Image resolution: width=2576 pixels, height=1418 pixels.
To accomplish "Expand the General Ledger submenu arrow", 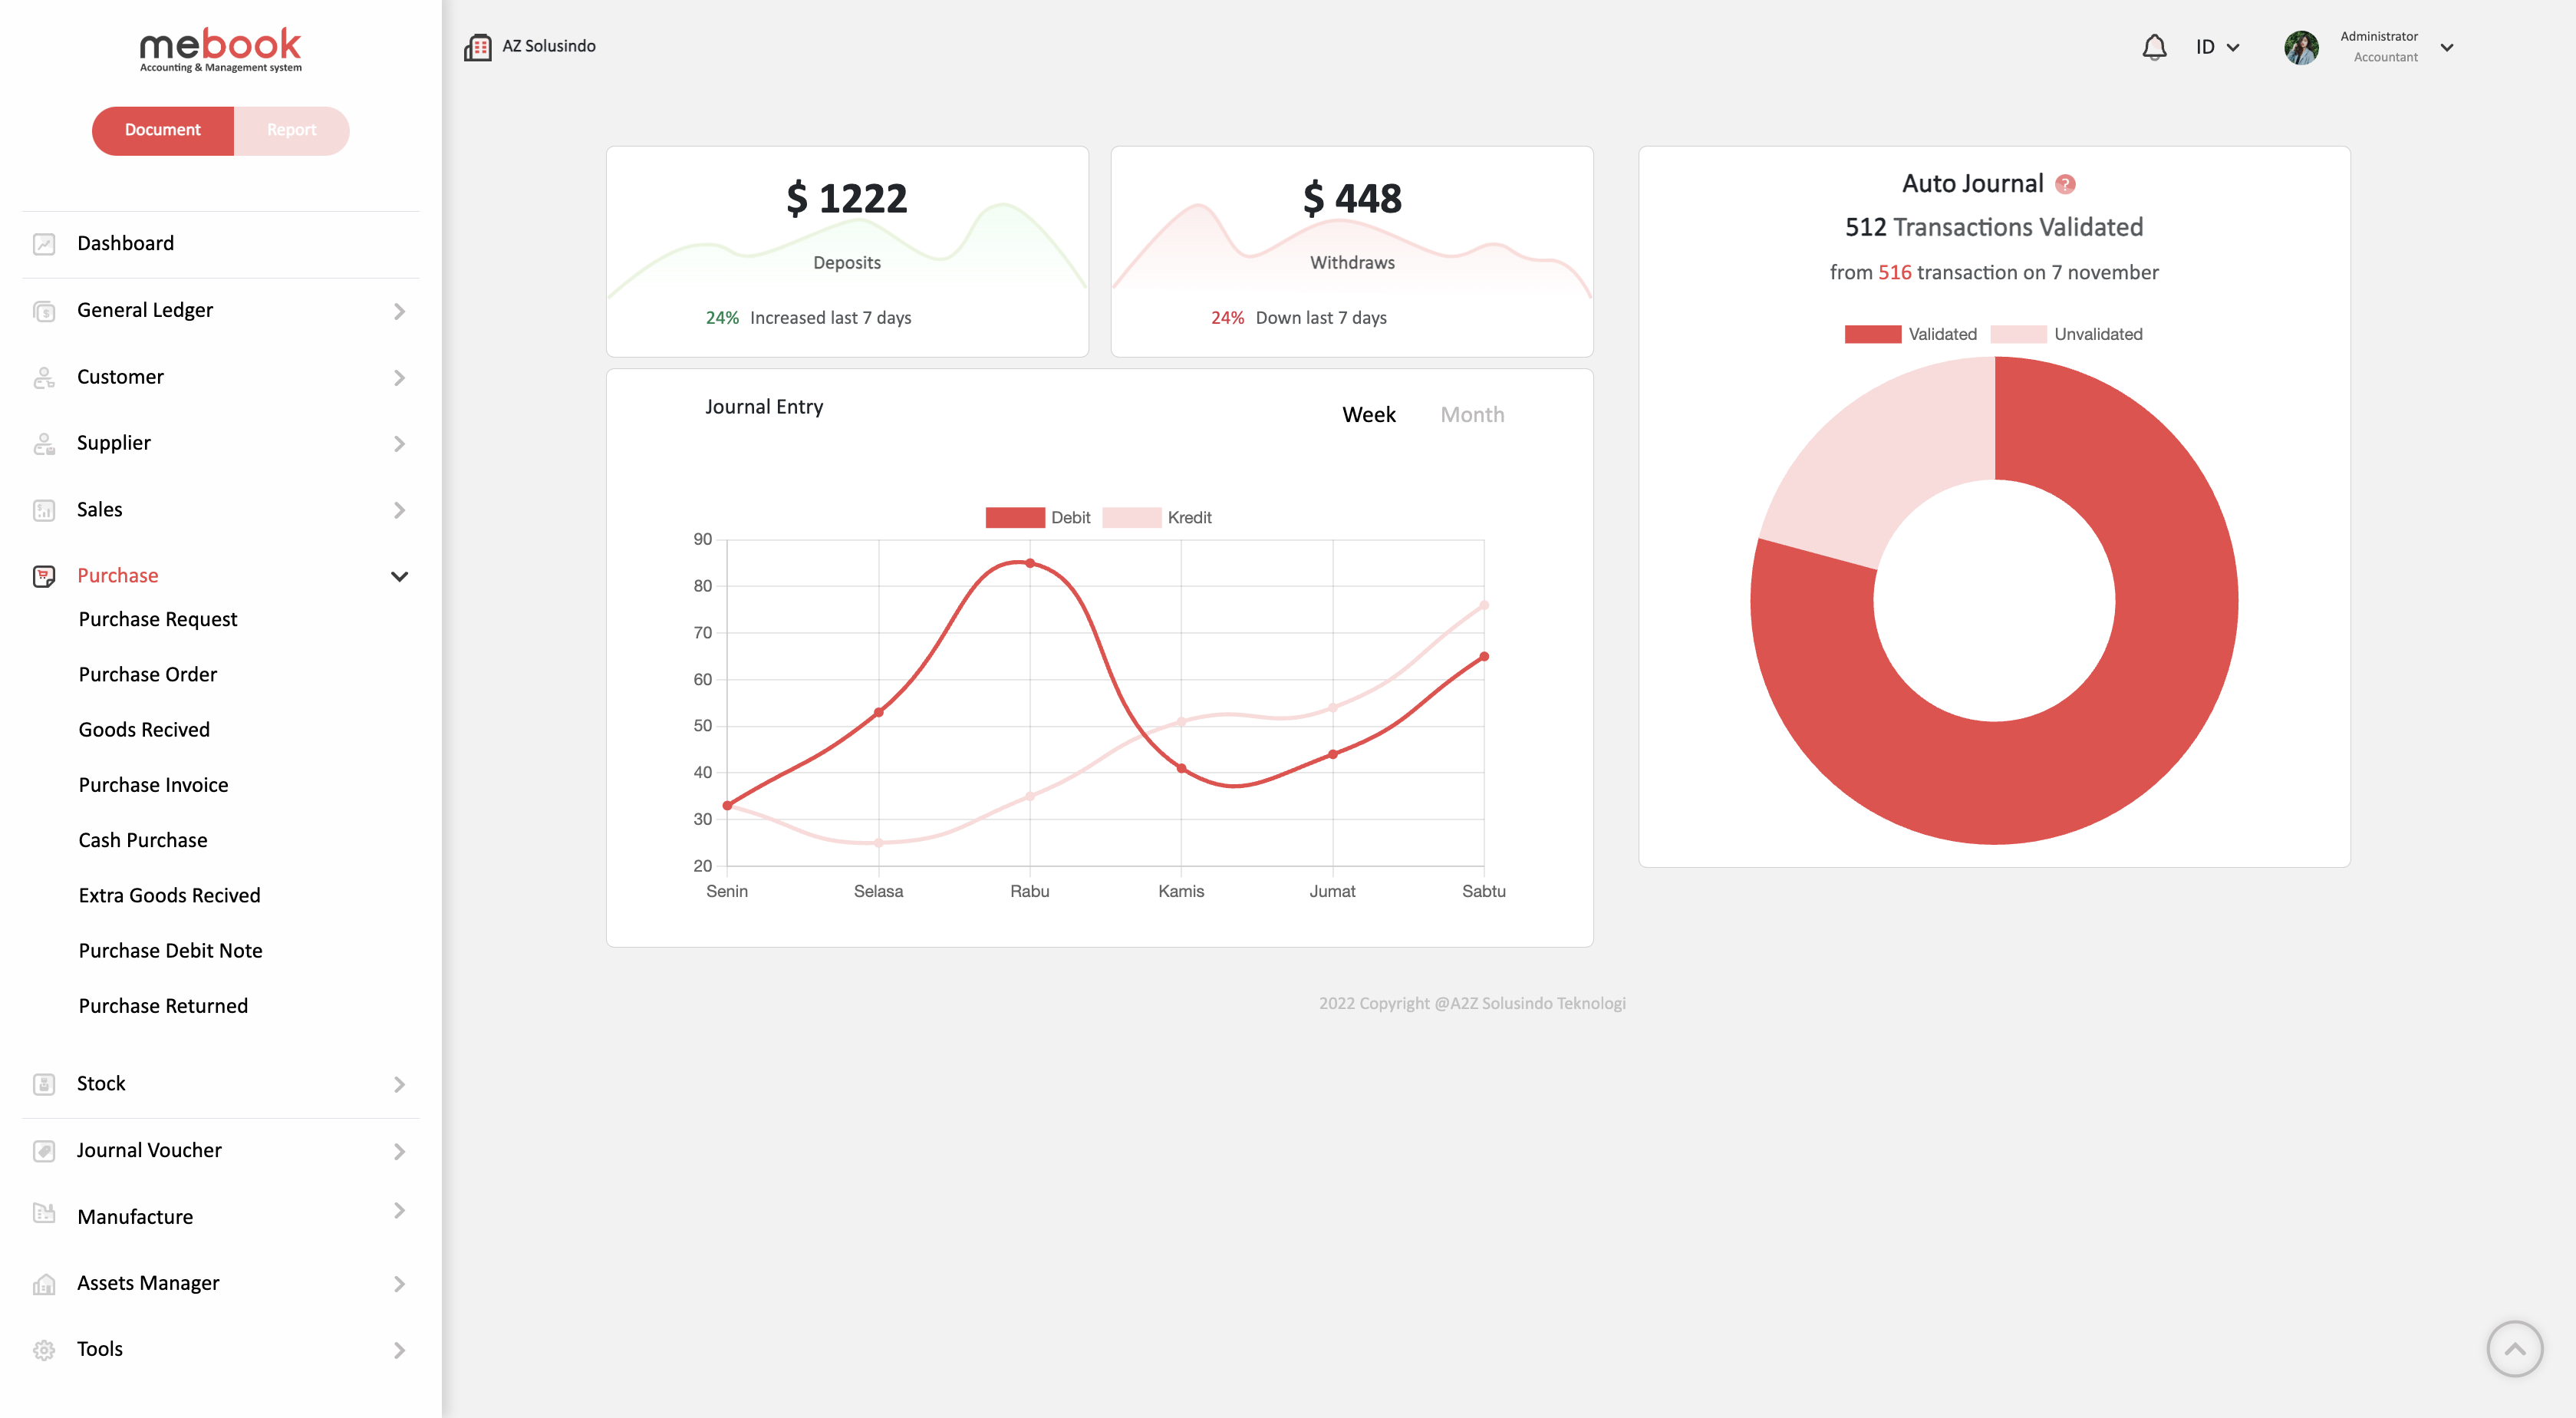I will pyautogui.click(x=399, y=311).
